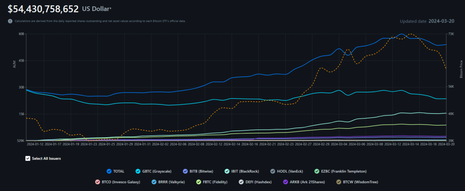The width and height of the screenshot is (465, 191).
Task: Hide FBTC (Fidelity) line via legend icon
Action: [199, 182]
